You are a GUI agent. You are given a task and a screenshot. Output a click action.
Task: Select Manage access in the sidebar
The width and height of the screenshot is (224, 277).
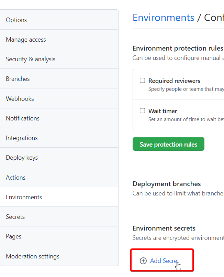pyautogui.click(x=26, y=40)
